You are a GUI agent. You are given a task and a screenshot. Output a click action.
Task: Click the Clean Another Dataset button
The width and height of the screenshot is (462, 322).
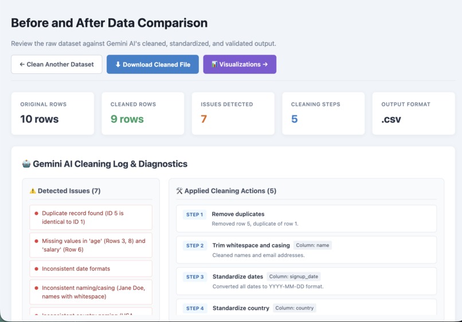(x=57, y=64)
